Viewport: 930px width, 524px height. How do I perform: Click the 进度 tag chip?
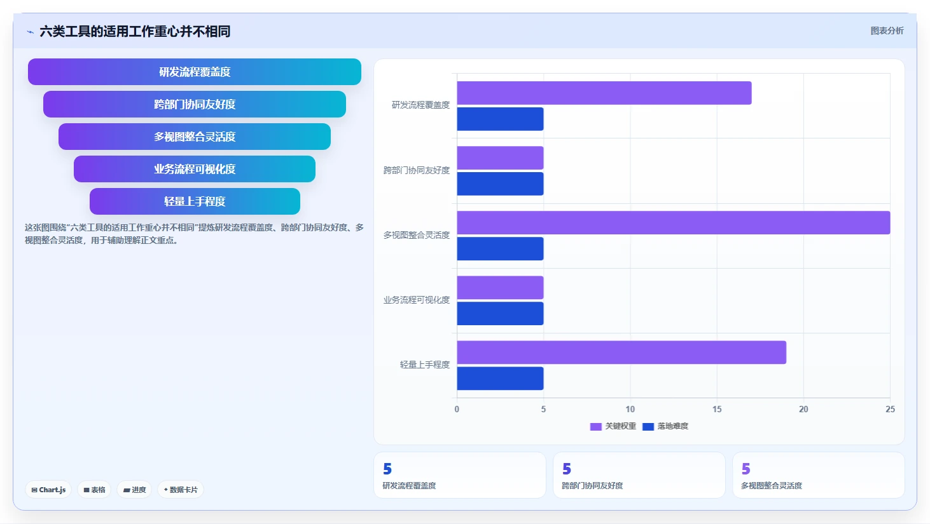[x=134, y=490]
